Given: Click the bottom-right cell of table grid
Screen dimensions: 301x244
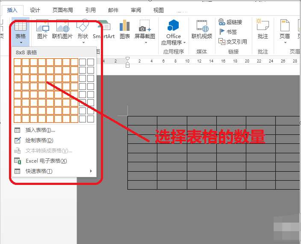Looking at the screenshot, I should [91, 119].
